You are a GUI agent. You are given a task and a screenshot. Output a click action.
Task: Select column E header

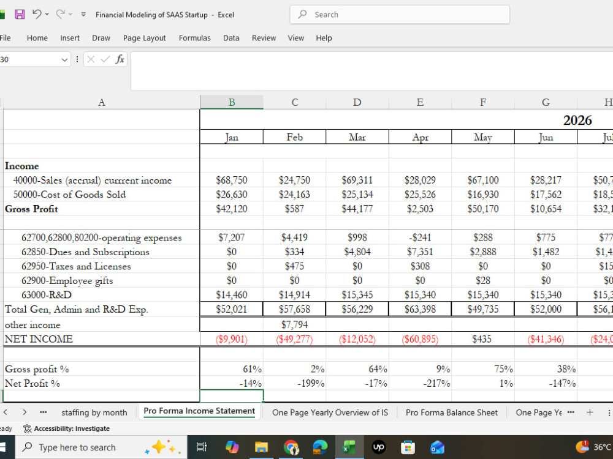pyautogui.click(x=420, y=102)
